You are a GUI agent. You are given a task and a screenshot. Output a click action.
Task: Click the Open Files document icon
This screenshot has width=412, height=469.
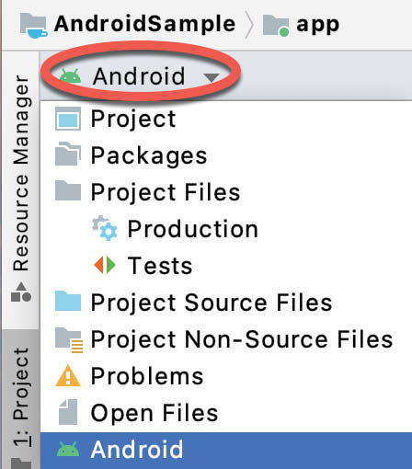point(68,412)
